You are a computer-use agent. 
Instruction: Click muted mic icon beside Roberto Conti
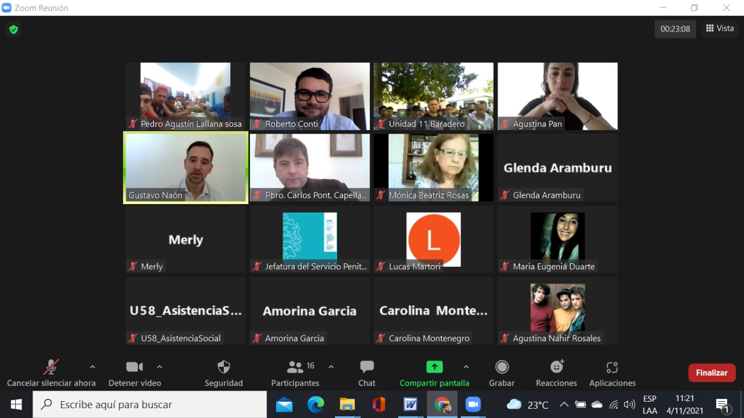[257, 124]
